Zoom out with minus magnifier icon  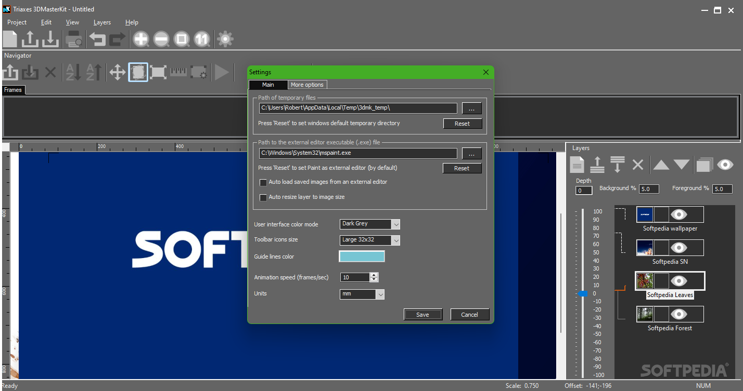coord(161,39)
